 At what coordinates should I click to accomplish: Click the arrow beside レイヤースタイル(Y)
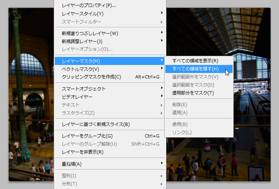pyautogui.click(x=162, y=13)
